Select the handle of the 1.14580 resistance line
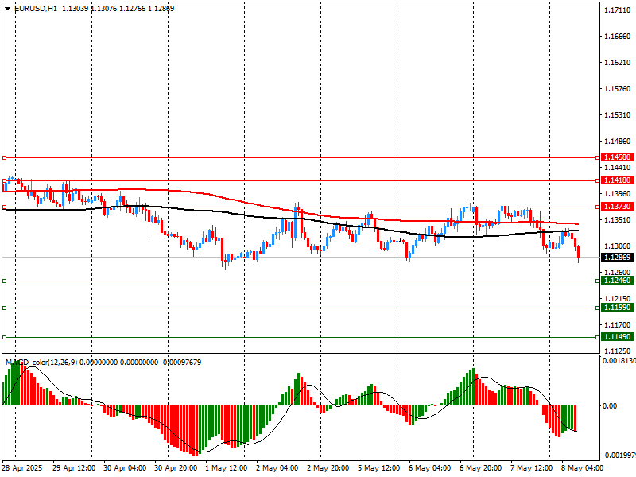Image resolution: width=636 pixels, height=477 pixels. coord(4,158)
